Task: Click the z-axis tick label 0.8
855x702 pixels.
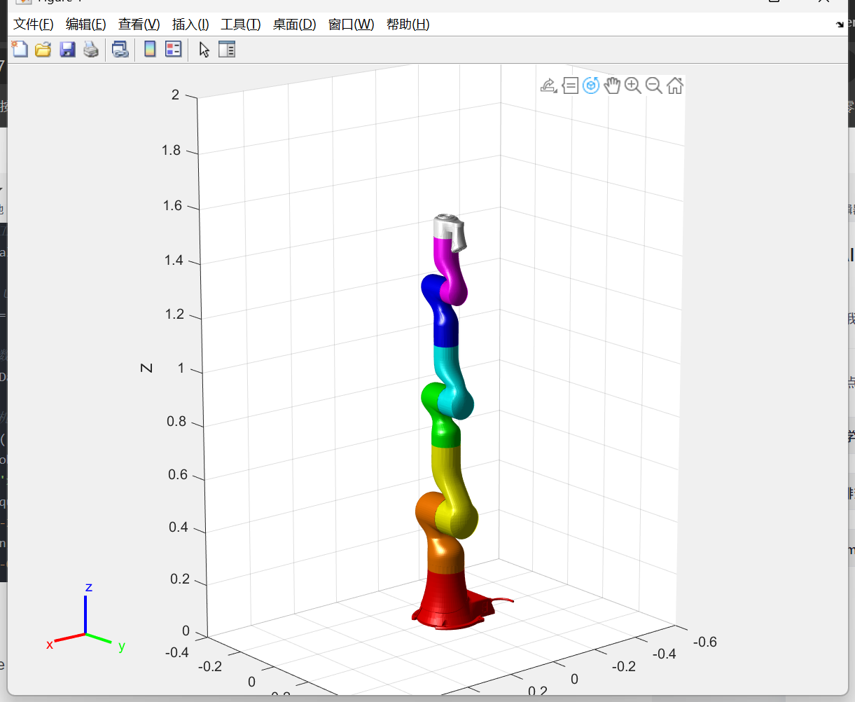Action: [177, 421]
